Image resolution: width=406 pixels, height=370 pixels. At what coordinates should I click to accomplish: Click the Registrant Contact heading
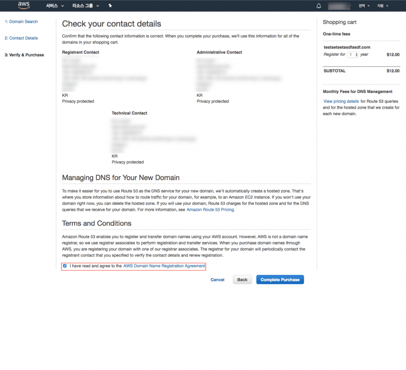(80, 52)
